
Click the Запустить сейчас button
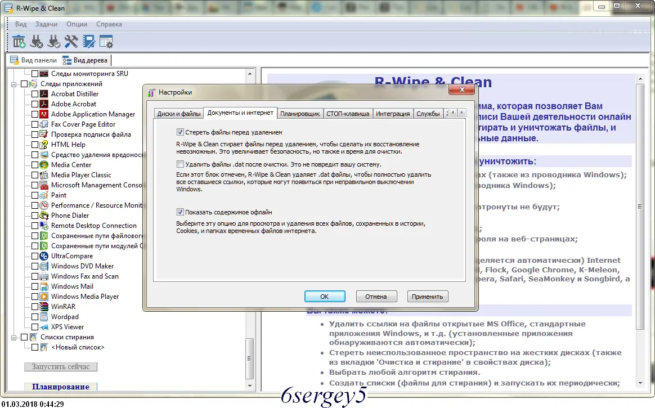pyautogui.click(x=61, y=367)
